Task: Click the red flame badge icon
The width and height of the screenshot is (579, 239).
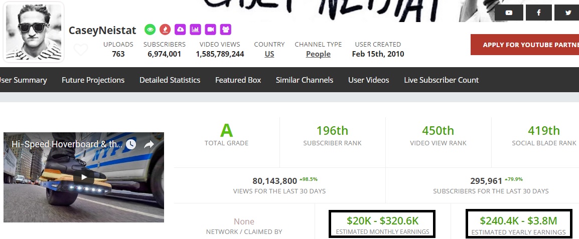Action: tap(165, 30)
